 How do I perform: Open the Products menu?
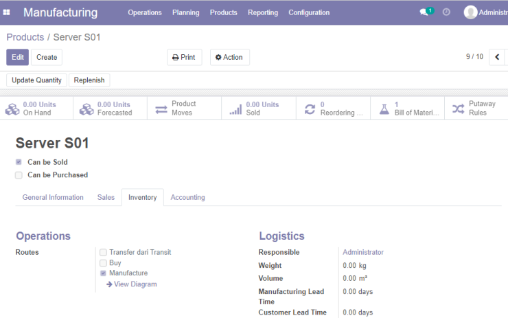point(224,12)
